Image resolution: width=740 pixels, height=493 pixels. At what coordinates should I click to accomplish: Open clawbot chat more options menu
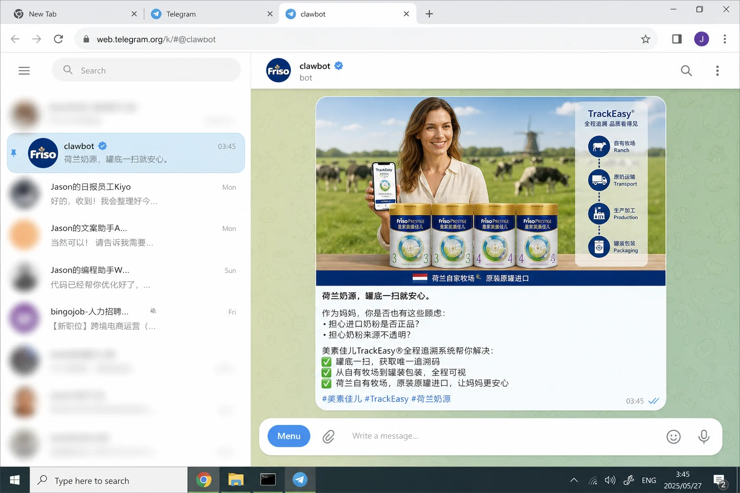click(x=717, y=71)
